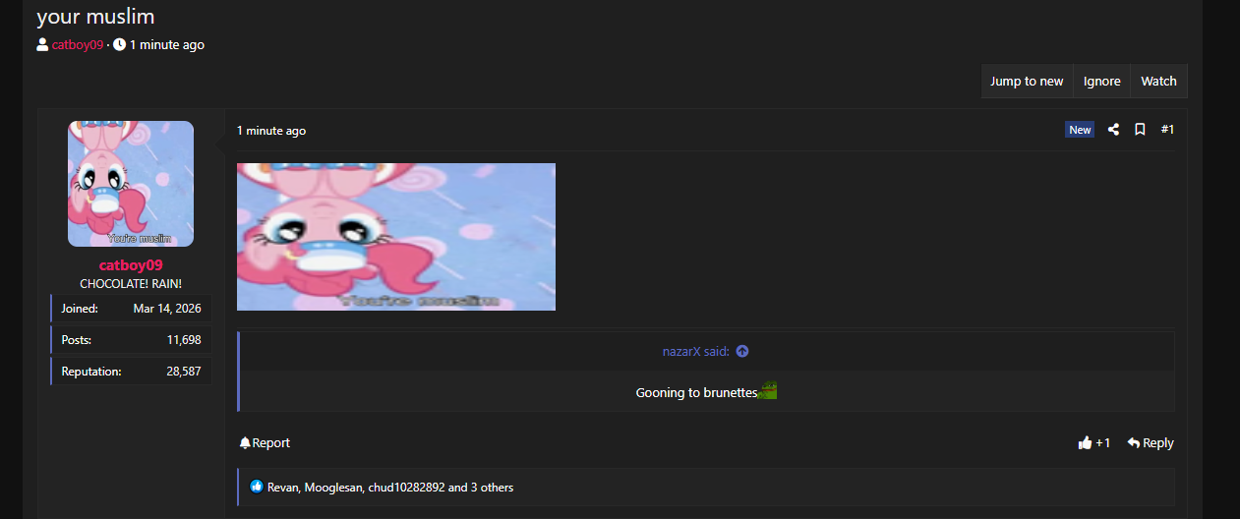Click Jump to new button
Screen dimensions: 1240x519
1027,82
